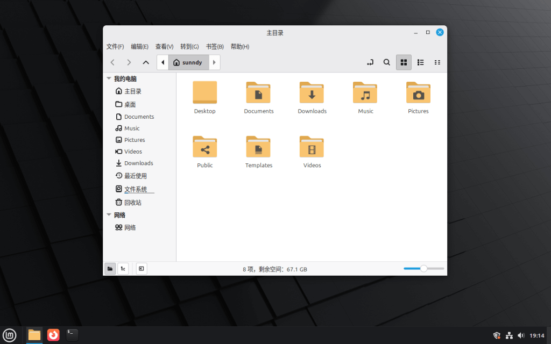Open the 19:14 clock

coord(537,335)
